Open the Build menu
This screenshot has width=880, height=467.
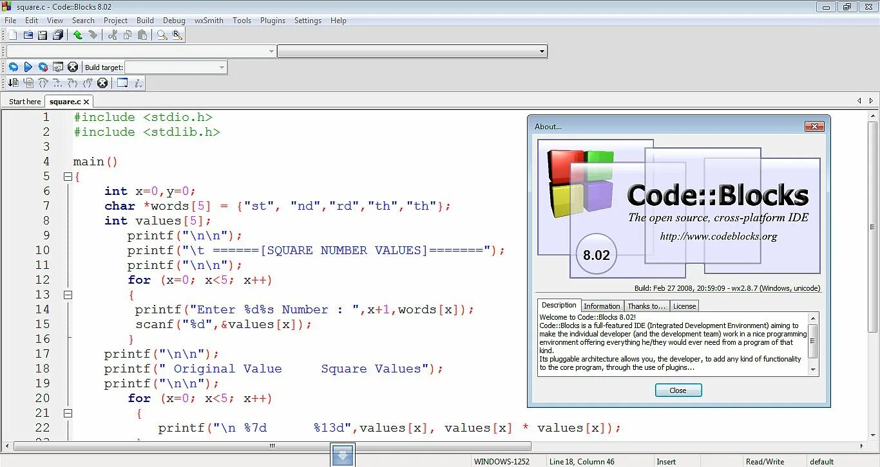[145, 21]
